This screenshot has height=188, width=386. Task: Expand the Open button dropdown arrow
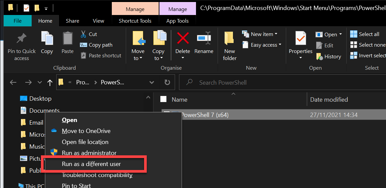coord(340,34)
